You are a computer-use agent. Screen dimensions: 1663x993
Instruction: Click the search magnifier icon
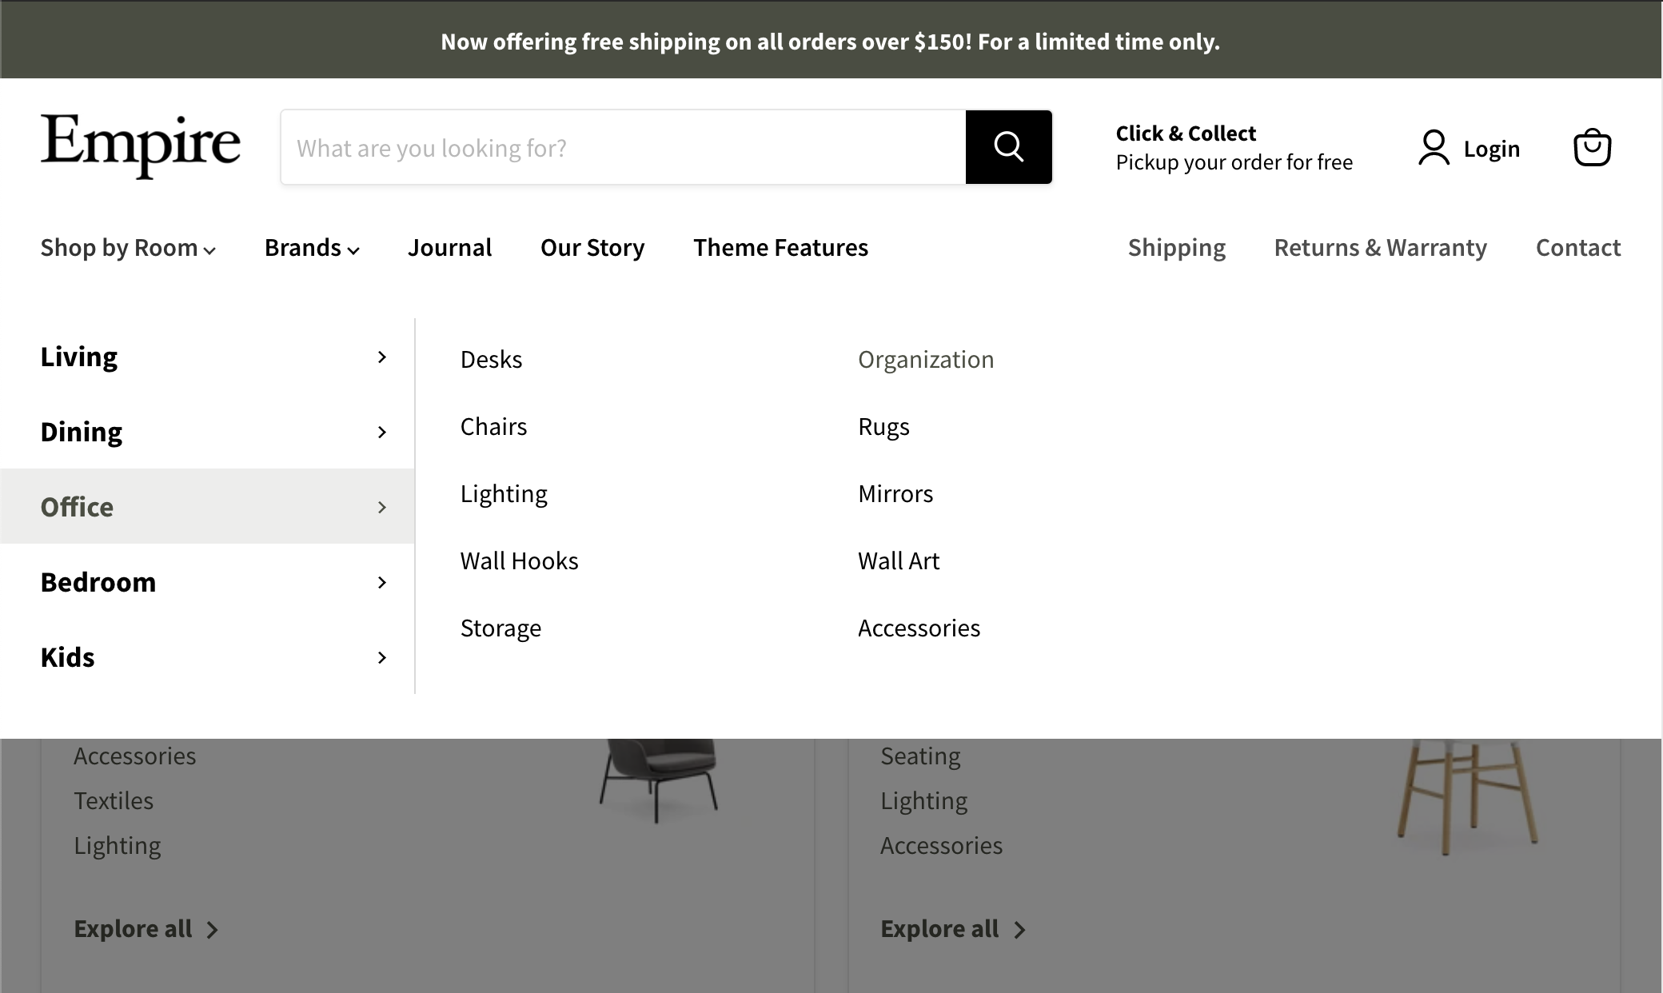(x=1008, y=147)
